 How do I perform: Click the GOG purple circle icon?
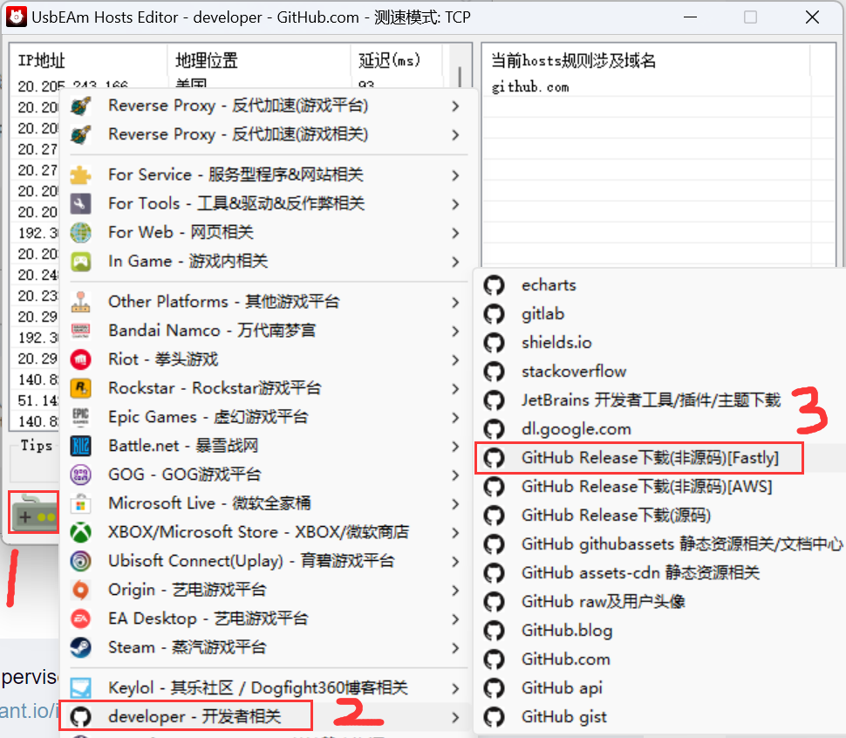81,475
